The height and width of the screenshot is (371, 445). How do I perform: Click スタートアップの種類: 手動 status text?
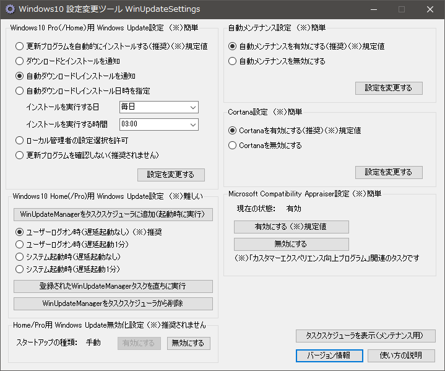click(58, 343)
